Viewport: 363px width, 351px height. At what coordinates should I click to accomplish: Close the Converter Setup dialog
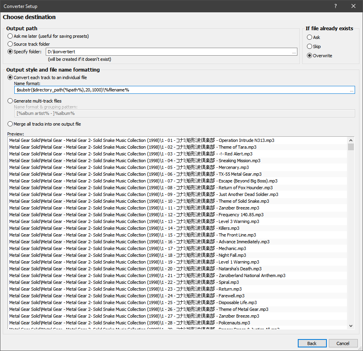point(353,6)
